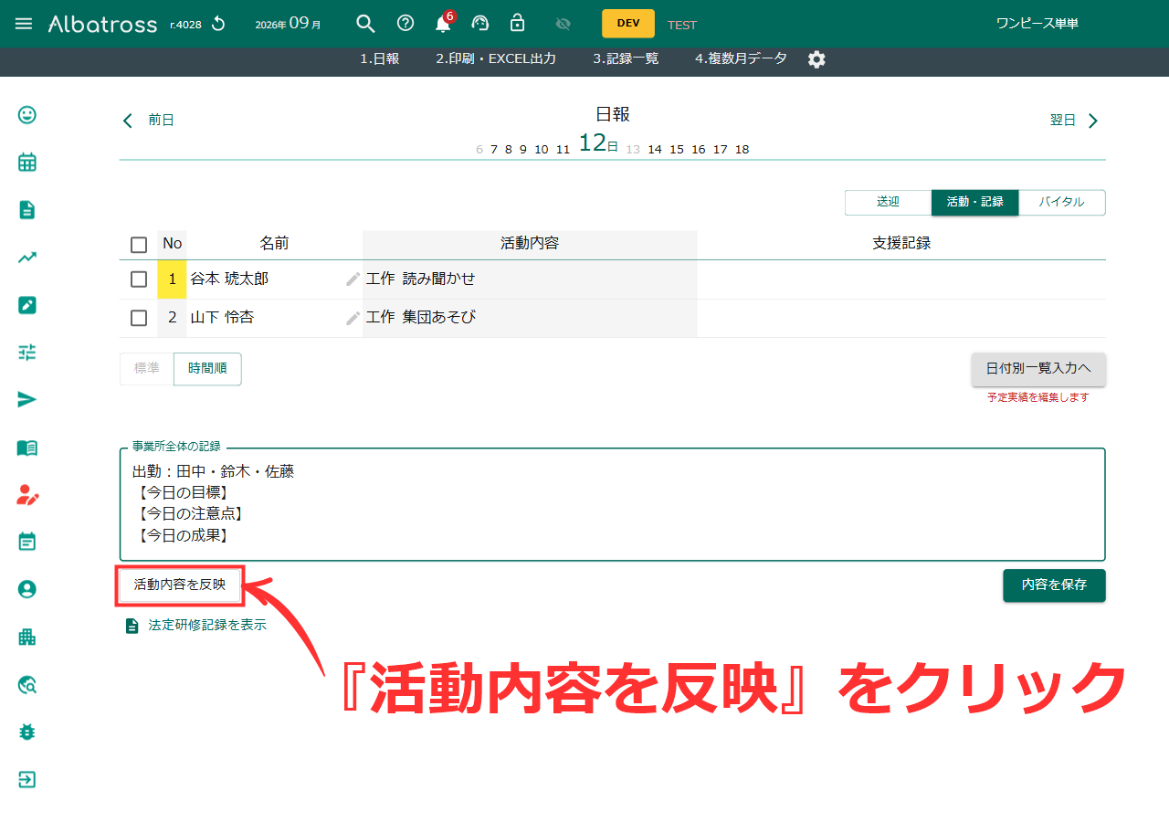Jump to day 7 in date strip

tap(494, 150)
